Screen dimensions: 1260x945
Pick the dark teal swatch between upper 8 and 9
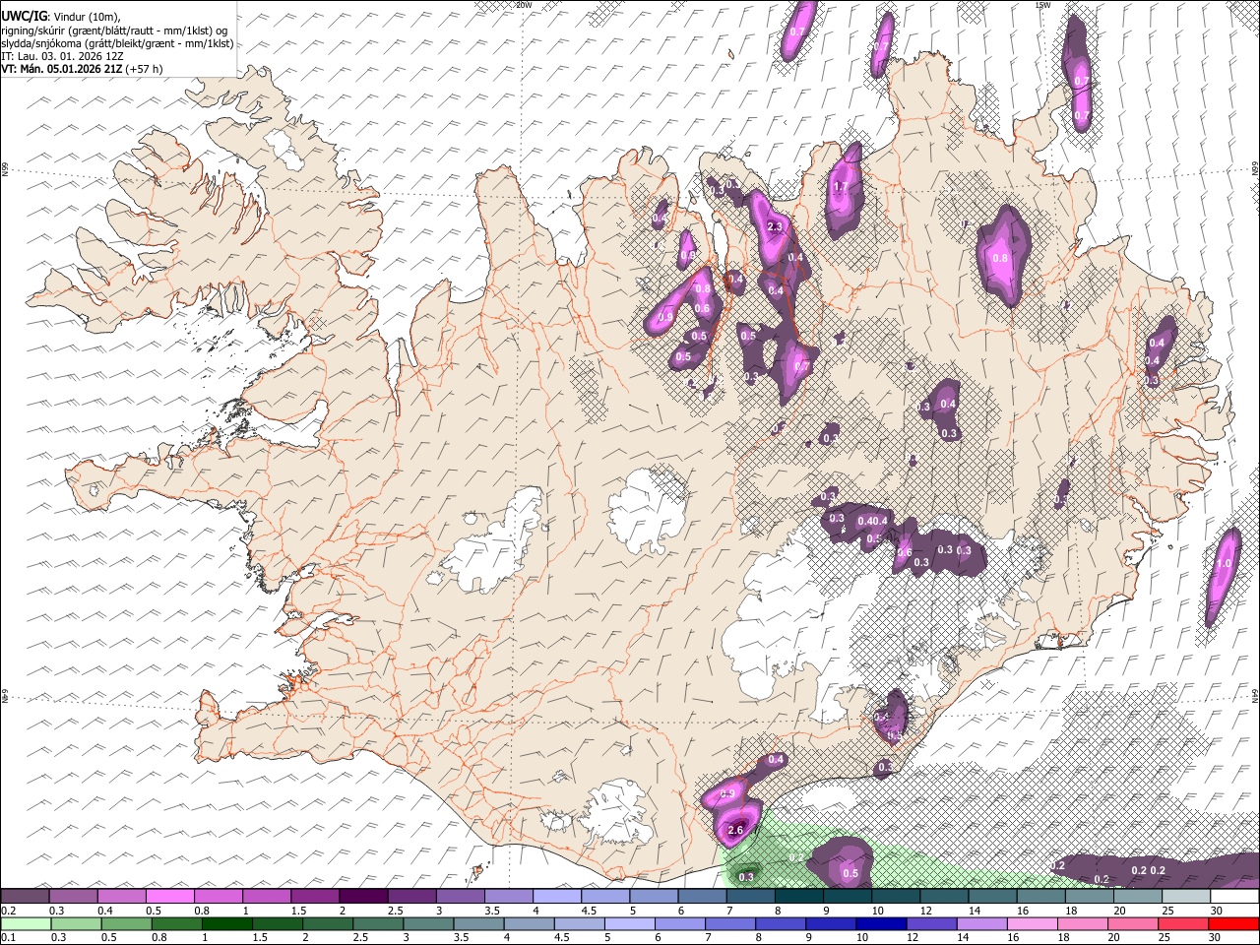click(799, 897)
